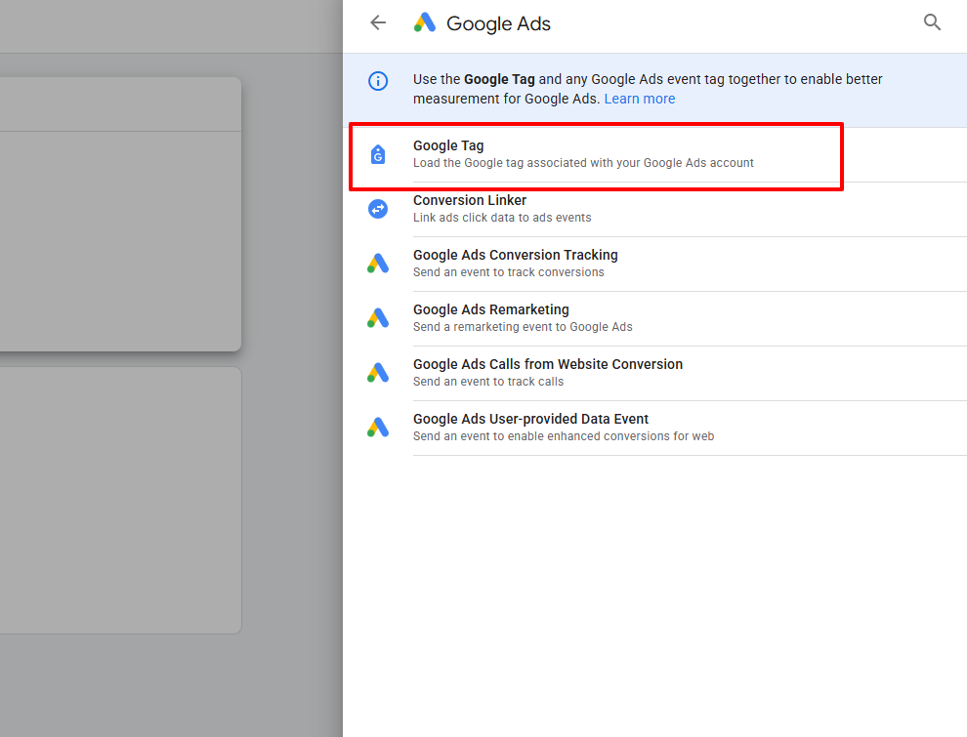Viewport: 967px width, 737px height.
Task: Click 'Link ads click data to ads events'
Action: [x=502, y=218]
